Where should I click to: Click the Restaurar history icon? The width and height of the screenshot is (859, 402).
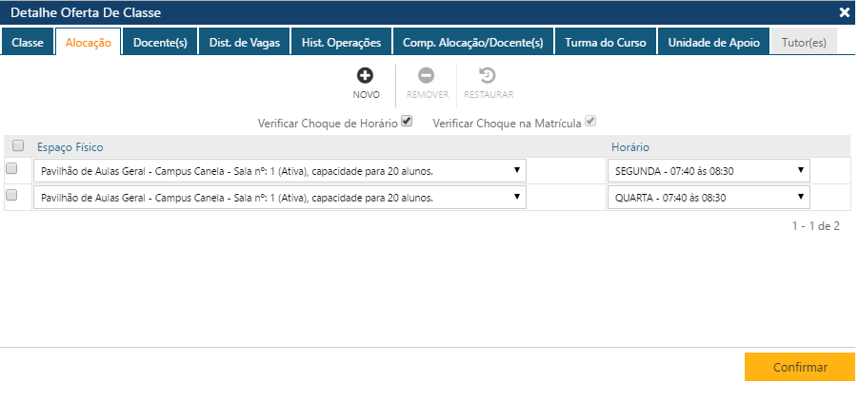coord(488,76)
